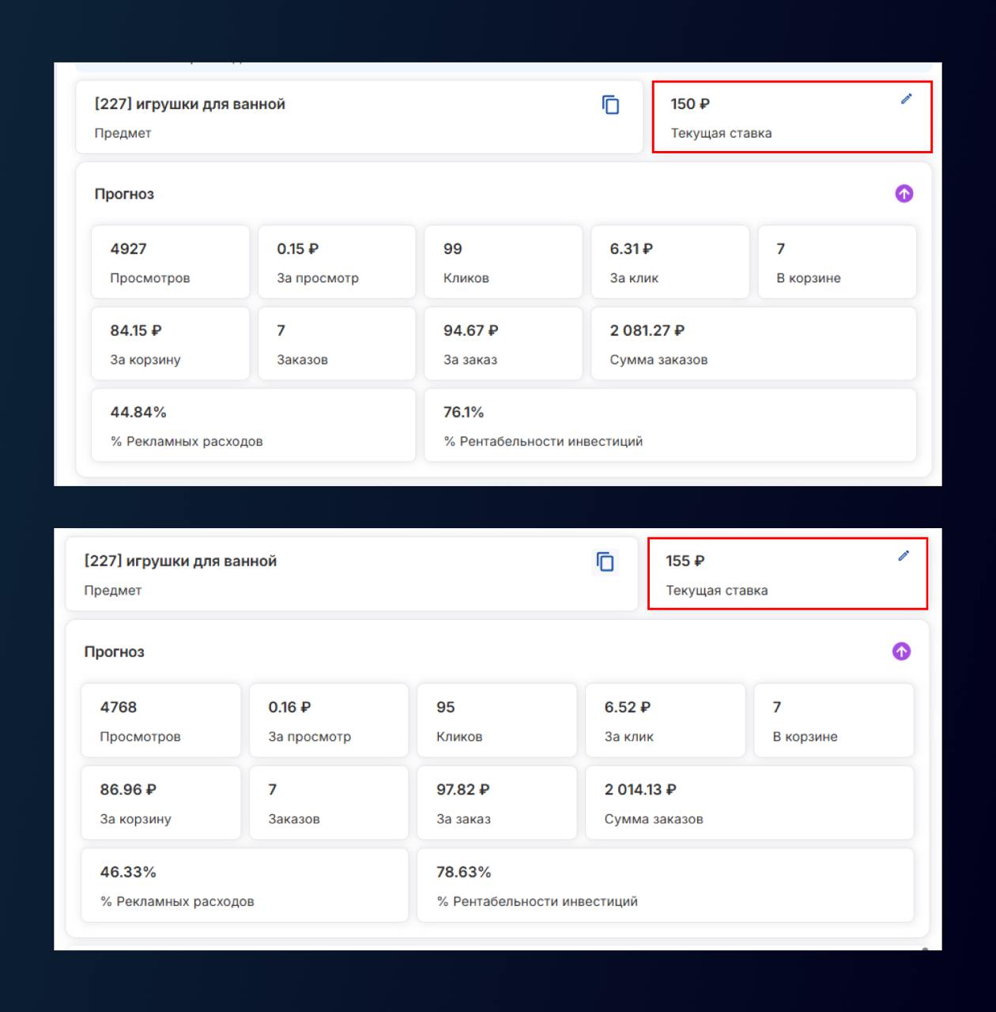Screen dimensions: 996x1012
Task: Click the 44.84% Рекламных расходов card
Action: point(253,425)
